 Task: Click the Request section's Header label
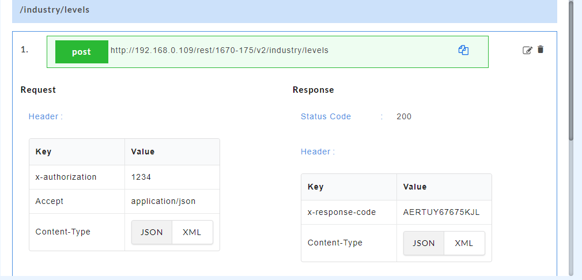pos(46,116)
